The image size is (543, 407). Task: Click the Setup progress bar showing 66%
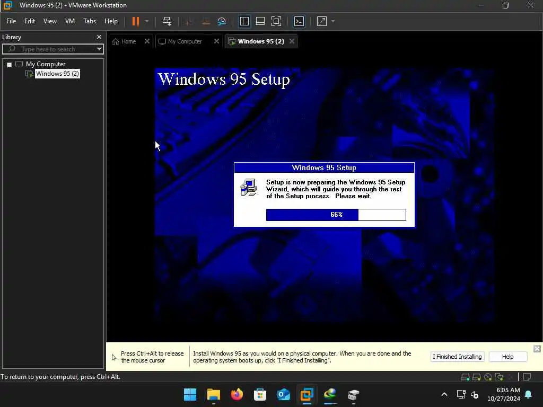336,215
